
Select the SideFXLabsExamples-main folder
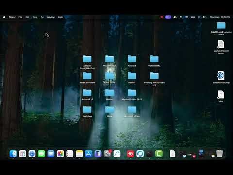click(221, 25)
